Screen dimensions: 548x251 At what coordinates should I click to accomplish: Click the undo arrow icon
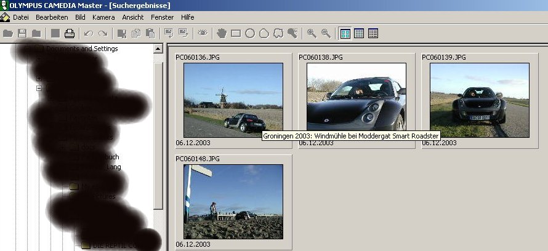[x=89, y=33]
